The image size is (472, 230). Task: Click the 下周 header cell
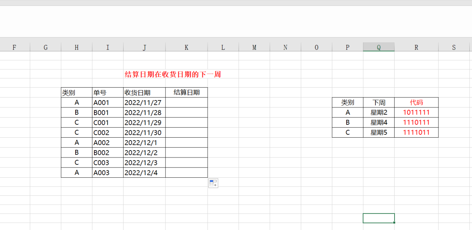(379, 102)
